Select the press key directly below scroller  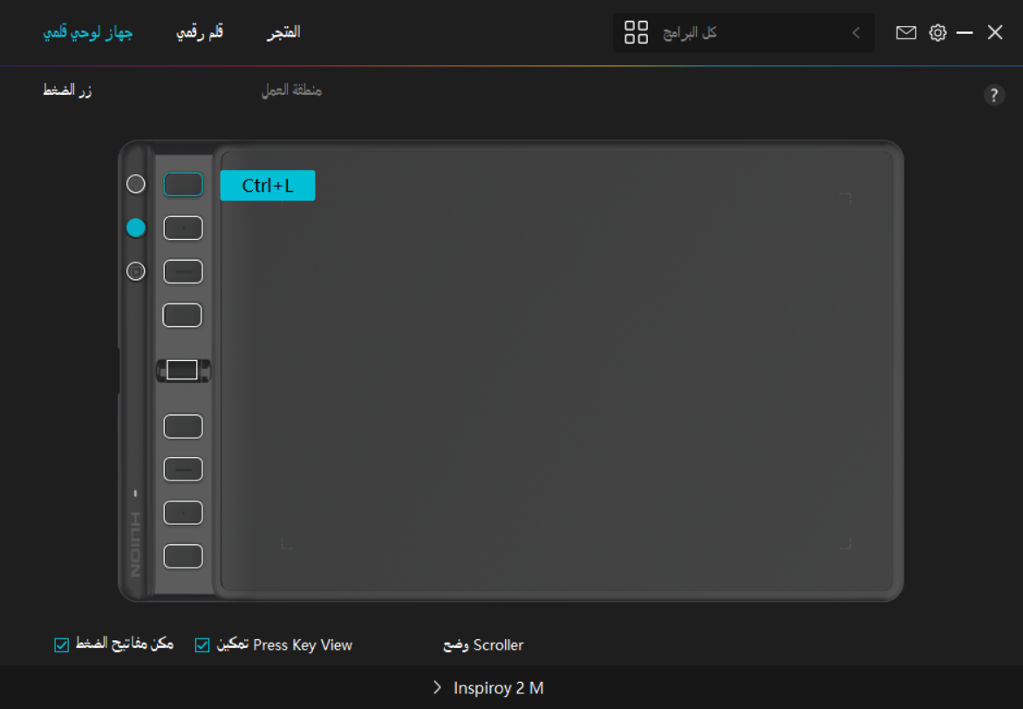[183, 426]
